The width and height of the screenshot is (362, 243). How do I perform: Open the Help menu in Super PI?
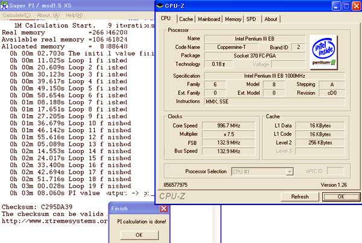click(x=74, y=15)
